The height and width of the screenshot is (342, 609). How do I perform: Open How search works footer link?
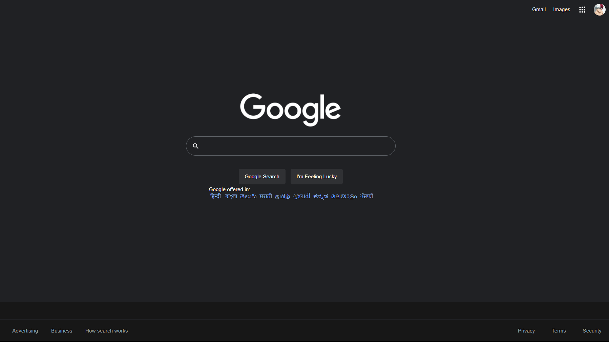tap(106, 331)
